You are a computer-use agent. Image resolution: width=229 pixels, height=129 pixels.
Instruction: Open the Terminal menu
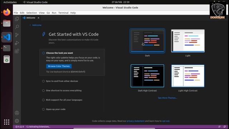pyautogui.click(x=63, y=13)
